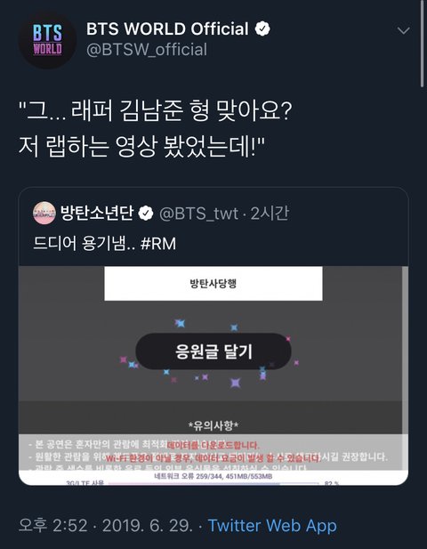Open the quoted tweet's embedded image

pyautogui.click(x=213, y=375)
